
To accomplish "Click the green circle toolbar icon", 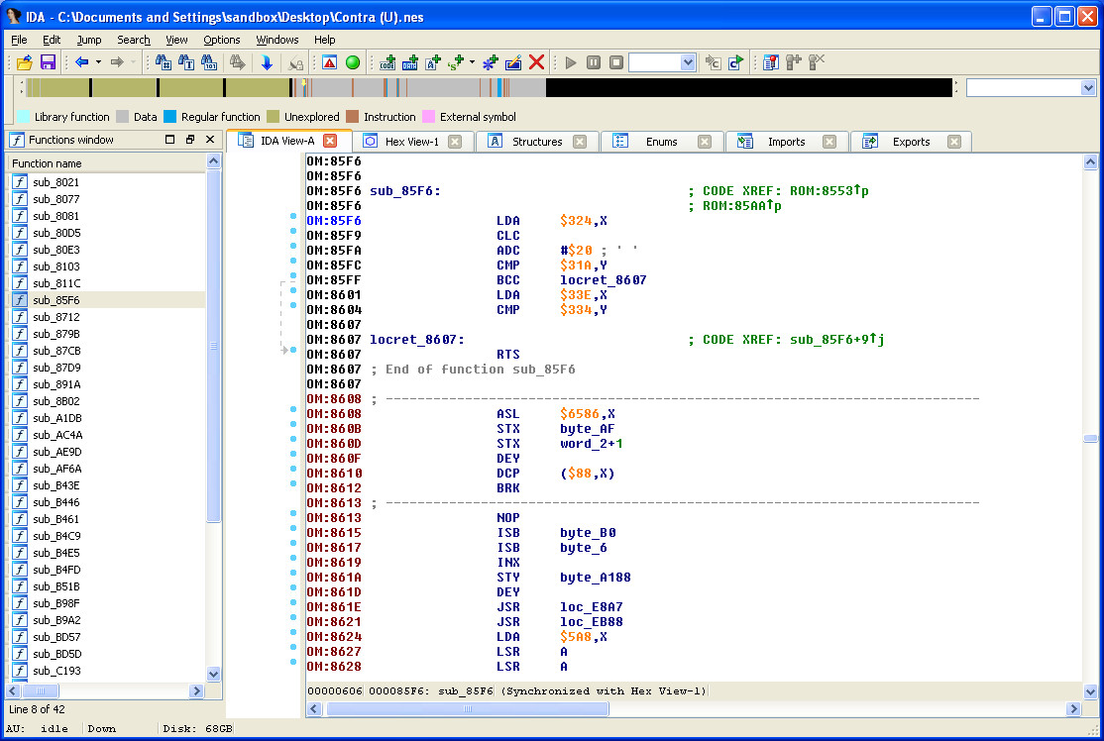I will point(352,62).
